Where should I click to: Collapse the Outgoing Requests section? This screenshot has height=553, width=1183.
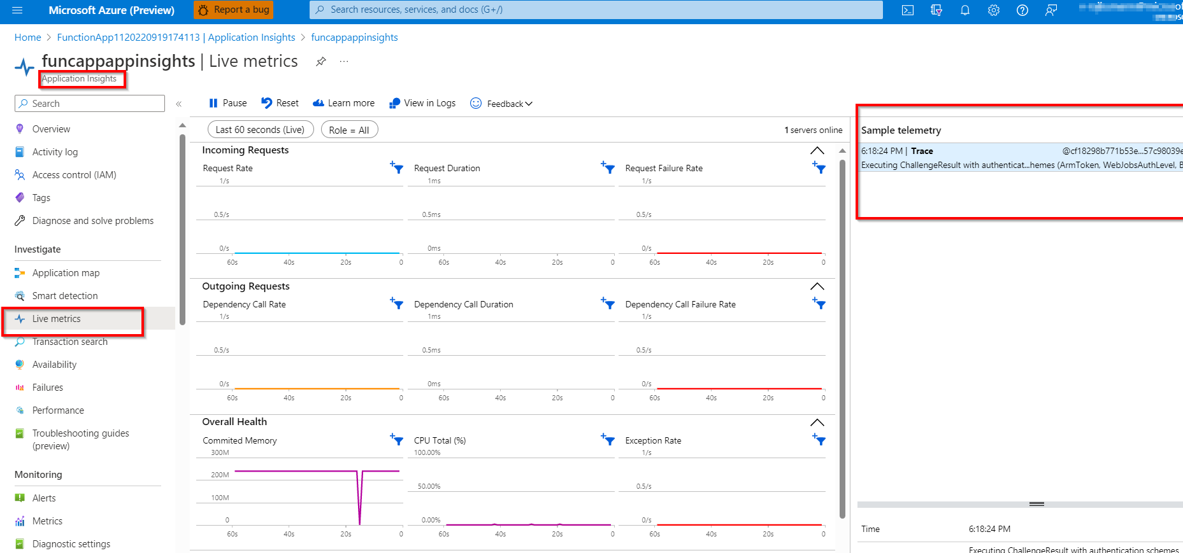click(x=817, y=287)
